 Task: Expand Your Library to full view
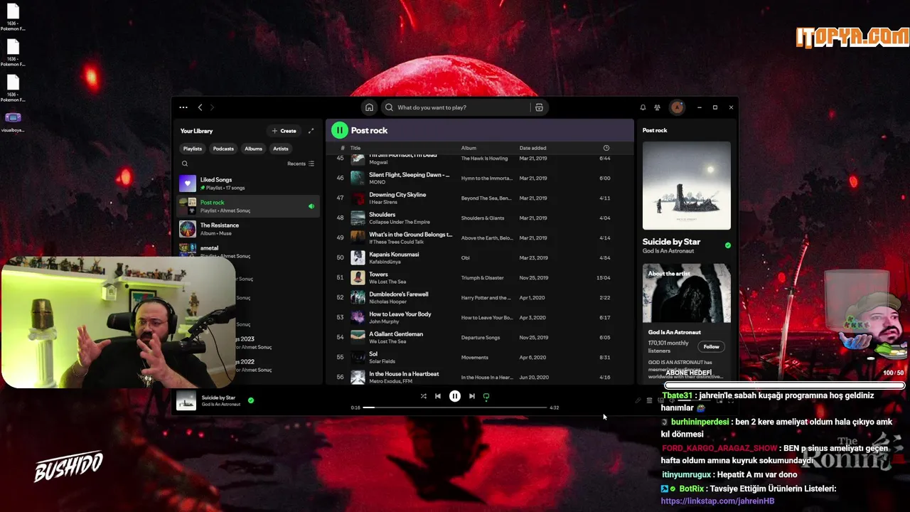(311, 131)
